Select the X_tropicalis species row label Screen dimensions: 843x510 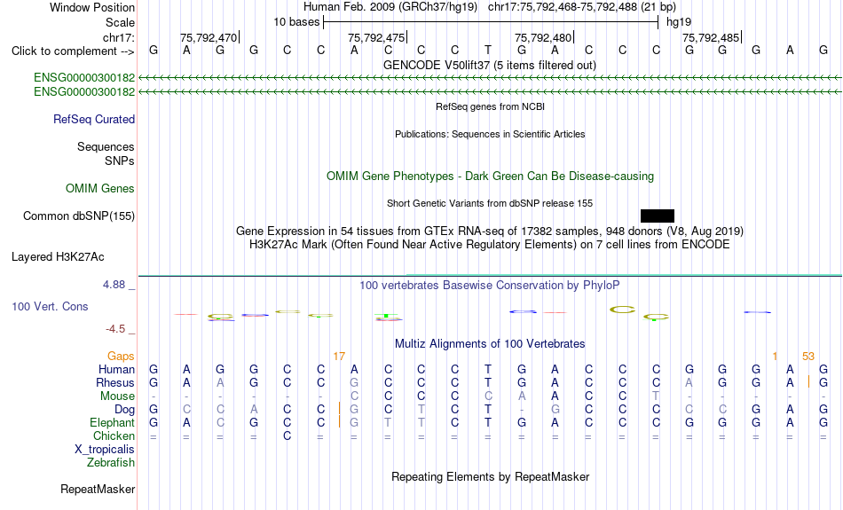click(105, 450)
